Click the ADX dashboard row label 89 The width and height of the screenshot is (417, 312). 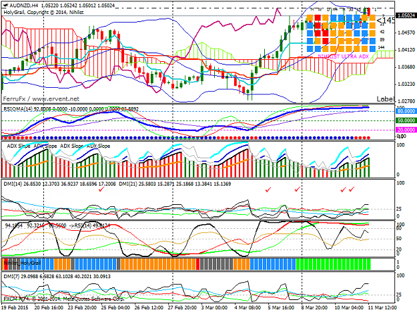pos(382,40)
